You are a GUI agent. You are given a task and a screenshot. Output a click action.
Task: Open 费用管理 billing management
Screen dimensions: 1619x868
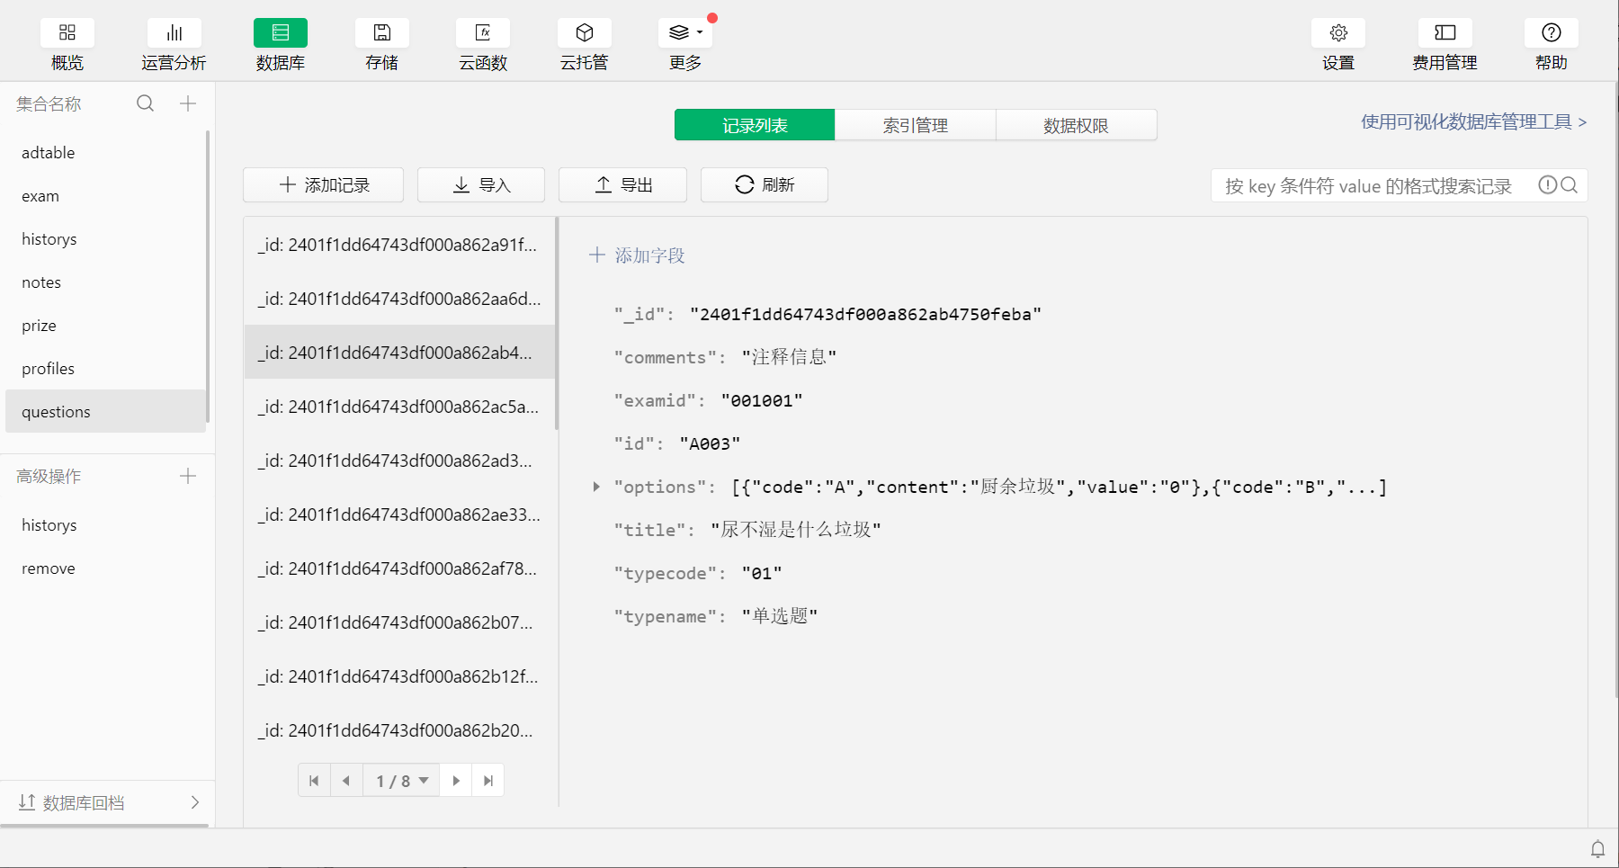1445,33
